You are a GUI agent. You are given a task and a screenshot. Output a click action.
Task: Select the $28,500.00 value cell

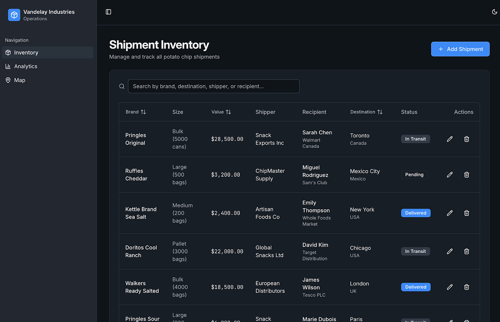coord(227,139)
